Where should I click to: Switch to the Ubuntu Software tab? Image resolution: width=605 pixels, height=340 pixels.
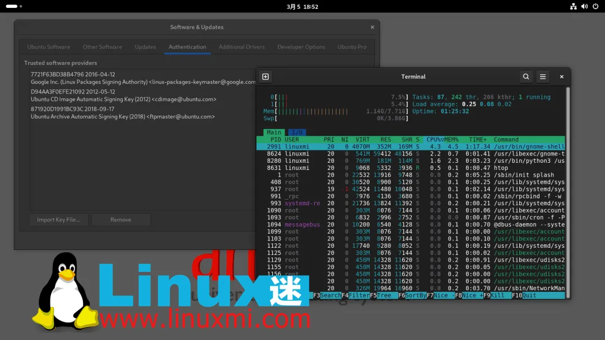49,47
